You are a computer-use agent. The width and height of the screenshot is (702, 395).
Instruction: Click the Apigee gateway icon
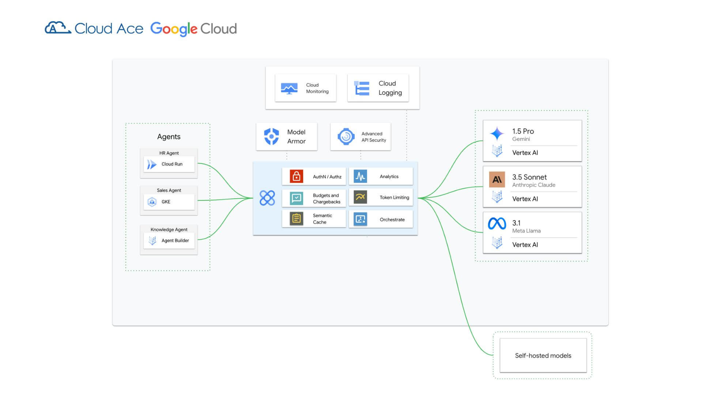pyautogui.click(x=267, y=198)
